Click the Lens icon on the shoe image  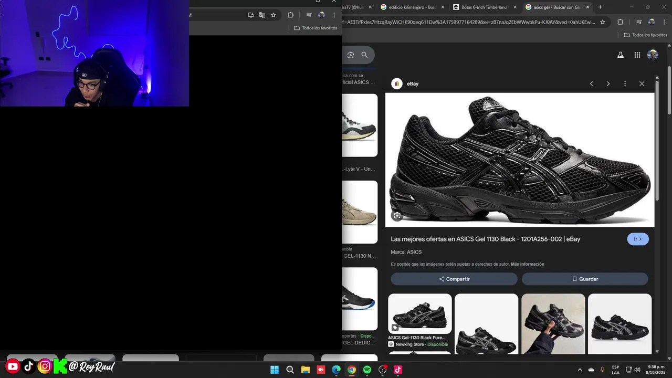click(x=397, y=215)
